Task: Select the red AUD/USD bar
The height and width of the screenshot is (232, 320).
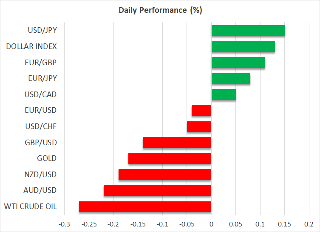Action: (x=157, y=190)
